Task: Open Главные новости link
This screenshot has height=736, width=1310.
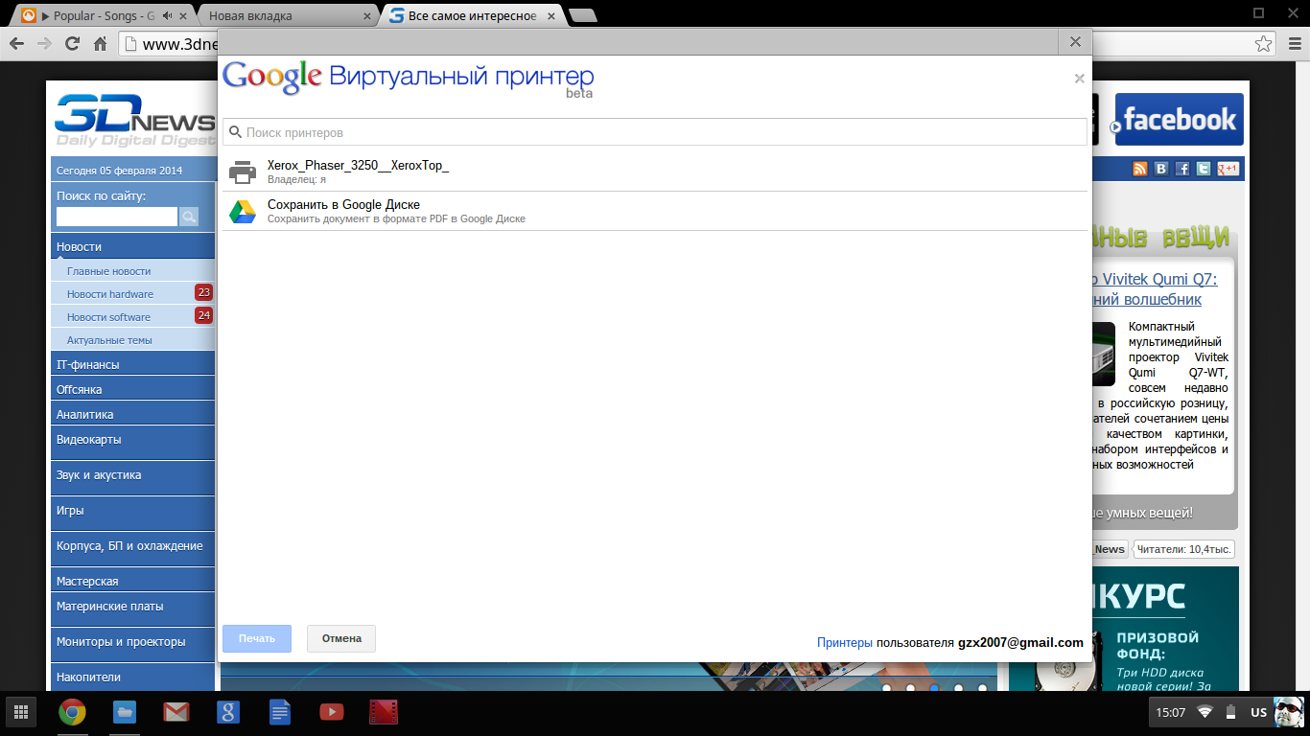Action: (x=108, y=271)
